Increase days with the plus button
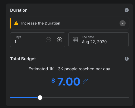The width and height of the screenshot is (135, 108). point(60,40)
